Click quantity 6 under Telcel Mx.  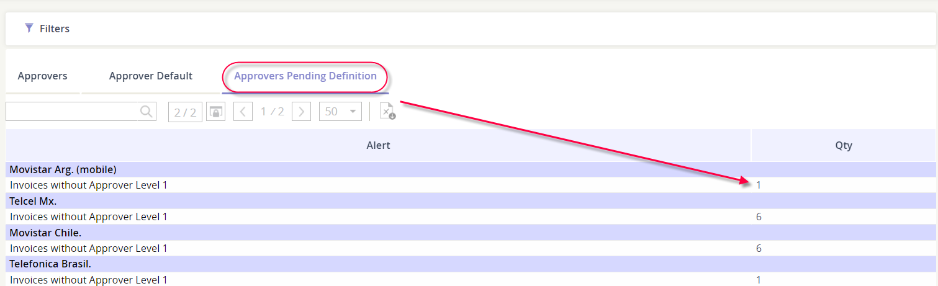pos(759,217)
